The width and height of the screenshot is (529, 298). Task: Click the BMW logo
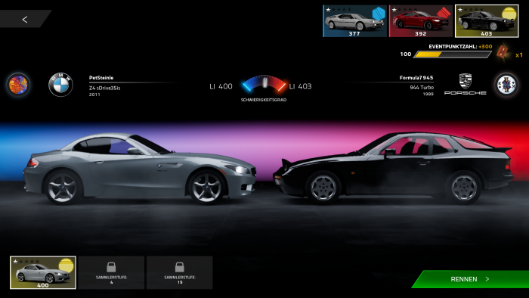point(60,85)
